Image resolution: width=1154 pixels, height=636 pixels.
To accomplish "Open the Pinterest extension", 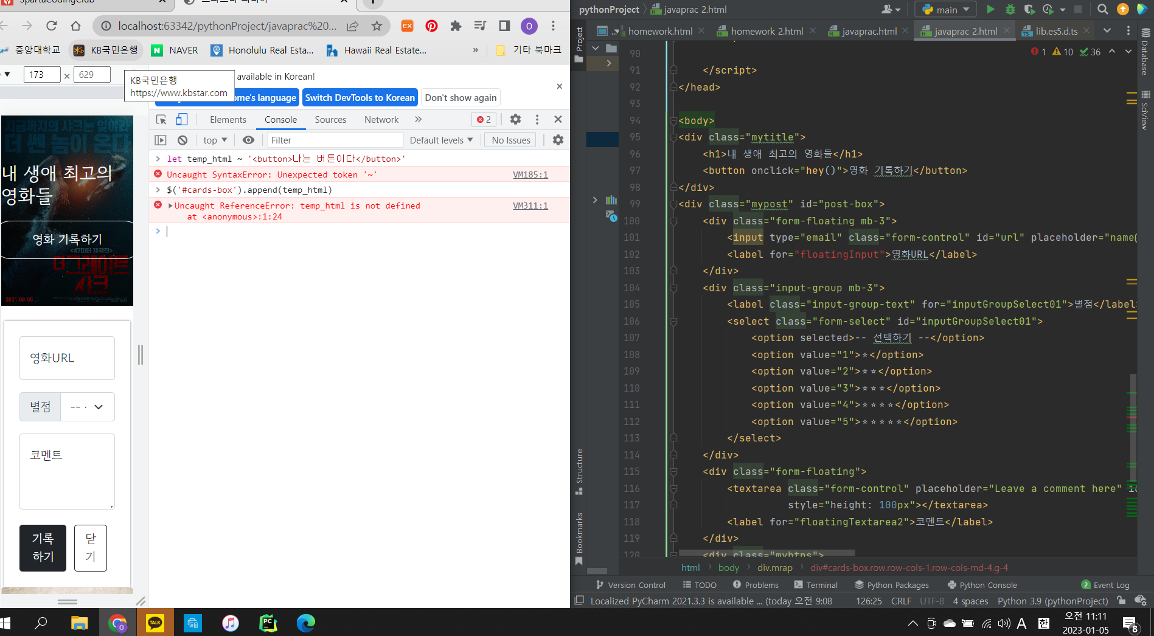I will (x=431, y=26).
